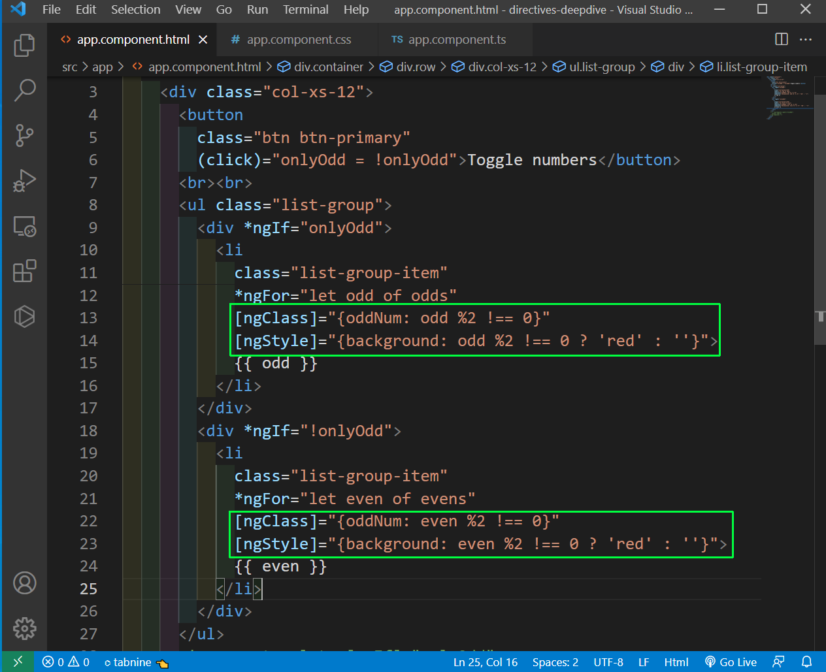Image resolution: width=826 pixels, height=672 pixels.
Task: Open the notifications bell
Action: click(807, 662)
